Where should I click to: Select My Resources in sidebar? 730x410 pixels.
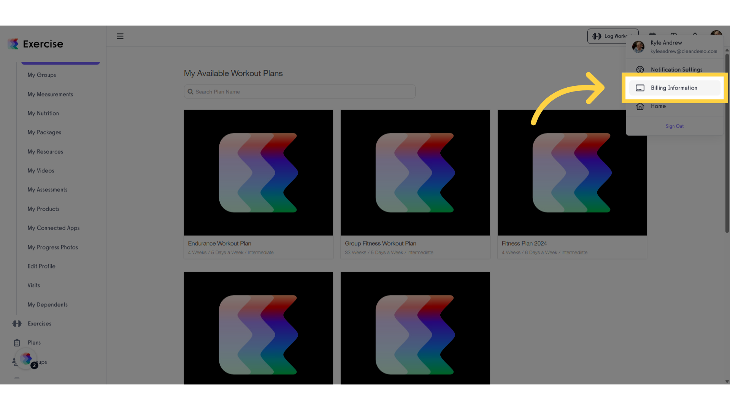(x=45, y=151)
